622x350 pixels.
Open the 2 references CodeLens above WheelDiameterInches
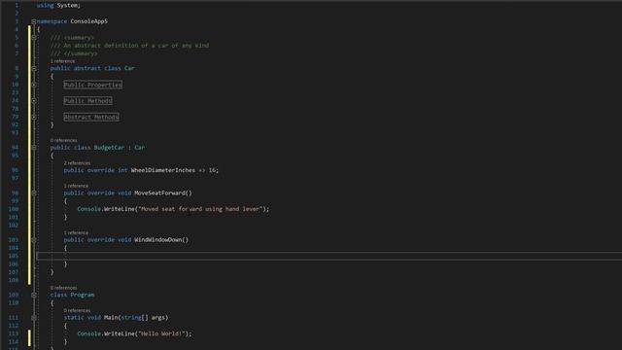(x=77, y=163)
